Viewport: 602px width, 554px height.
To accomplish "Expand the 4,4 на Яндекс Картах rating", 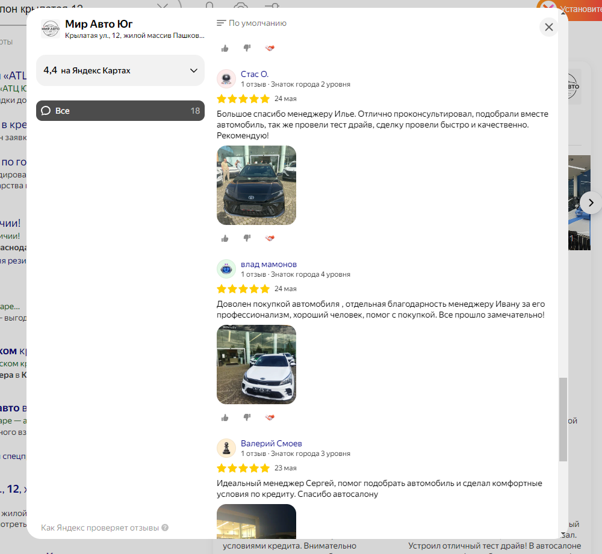I will click(120, 70).
